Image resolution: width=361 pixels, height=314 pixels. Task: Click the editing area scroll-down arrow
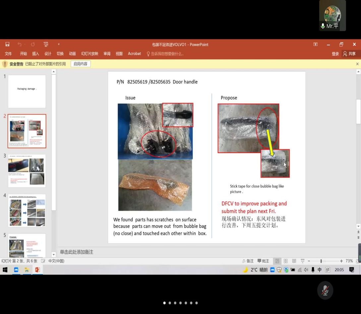click(358, 226)
